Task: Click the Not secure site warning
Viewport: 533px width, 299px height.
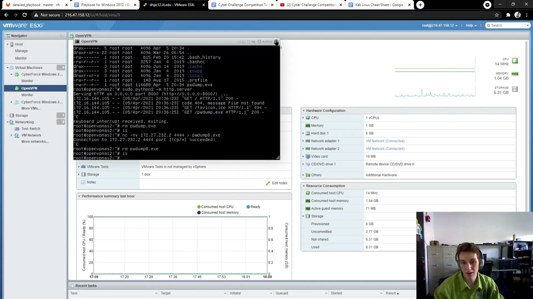Action: pyautogui.click(x=47, y=15)
